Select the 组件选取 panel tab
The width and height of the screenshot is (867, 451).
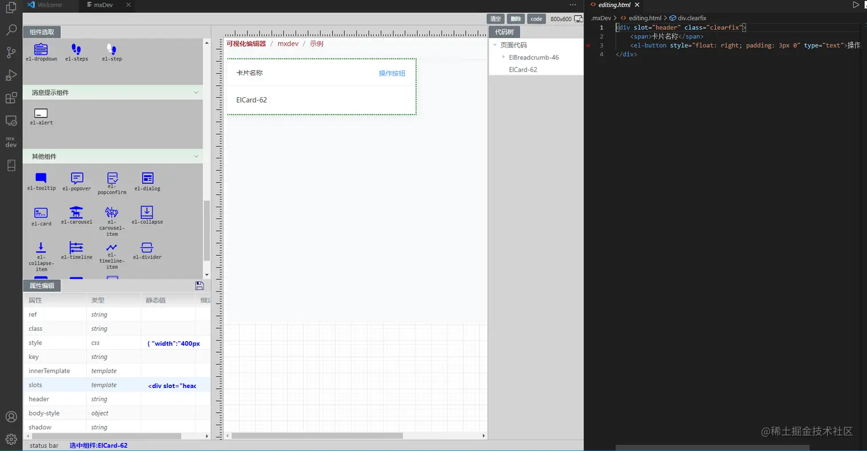click(42, 32)
